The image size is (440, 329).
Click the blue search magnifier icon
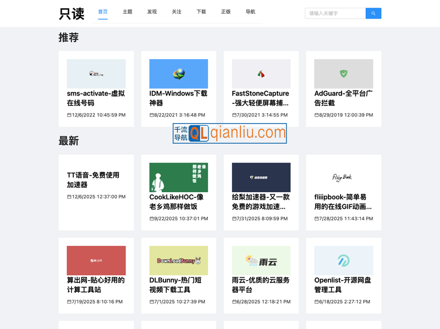point(373,13)
